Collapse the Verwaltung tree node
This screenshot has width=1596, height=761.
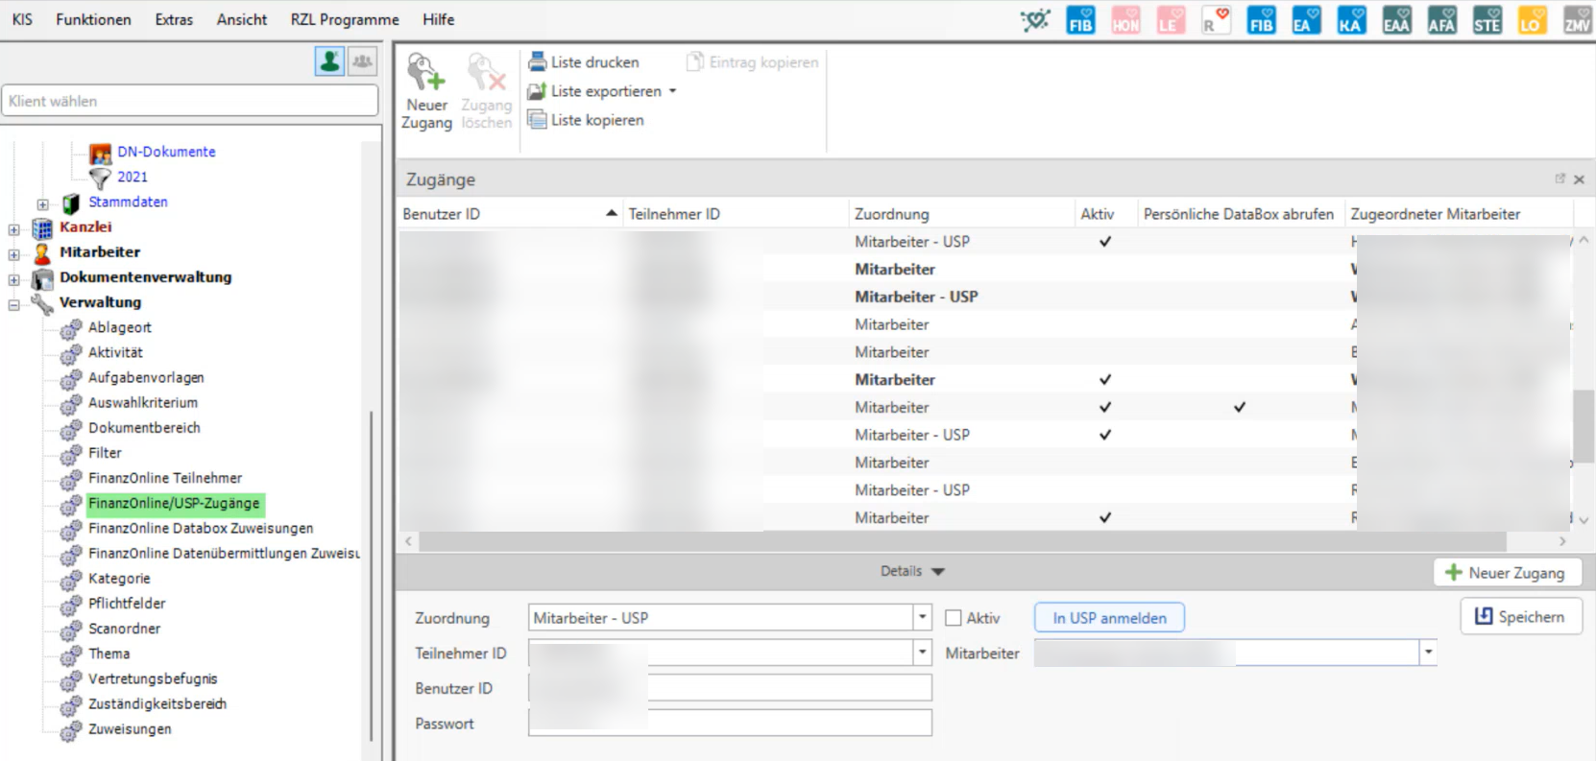point(14,305)
